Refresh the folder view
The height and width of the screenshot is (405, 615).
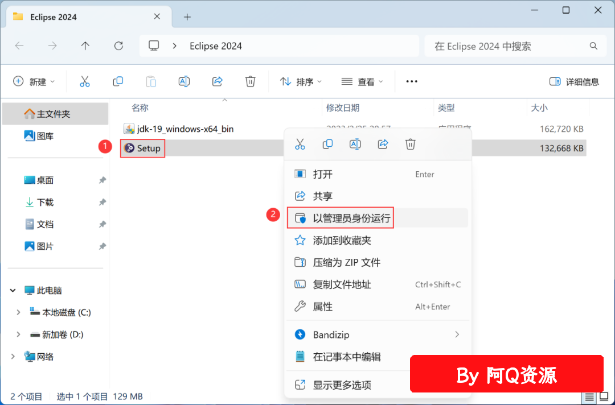tap(118, 46)
